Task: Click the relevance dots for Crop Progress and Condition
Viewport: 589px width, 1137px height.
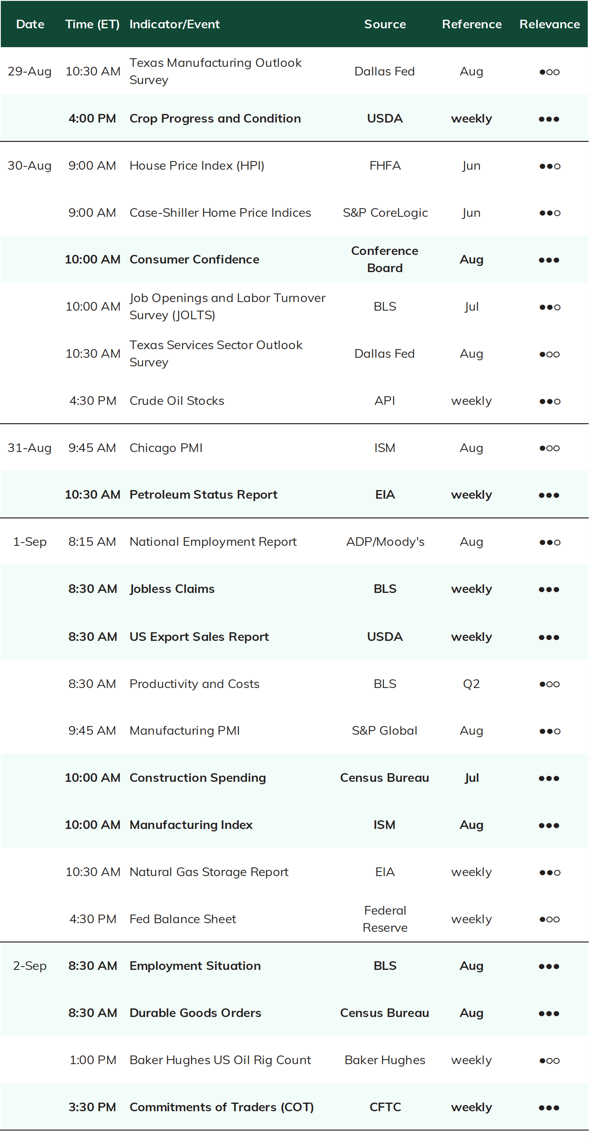Action: (549, 119)
